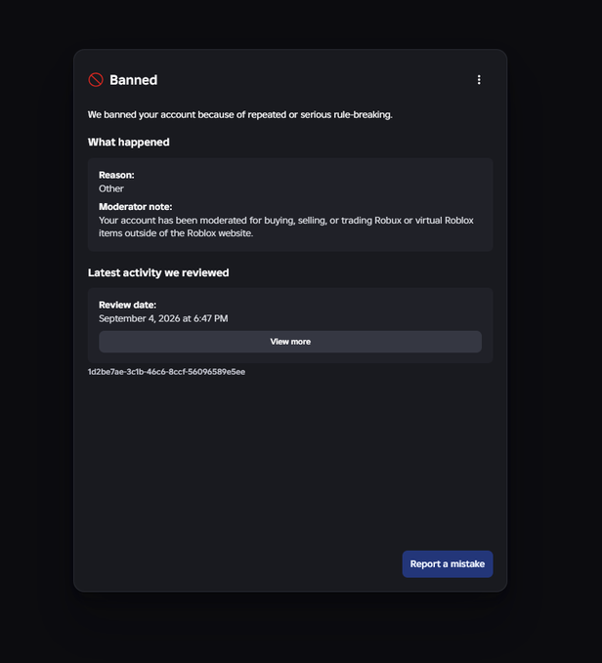Click the What happened heading
The width and height of the screenshot is (602, 663).
pyautogui.click(x=129, y=143)
